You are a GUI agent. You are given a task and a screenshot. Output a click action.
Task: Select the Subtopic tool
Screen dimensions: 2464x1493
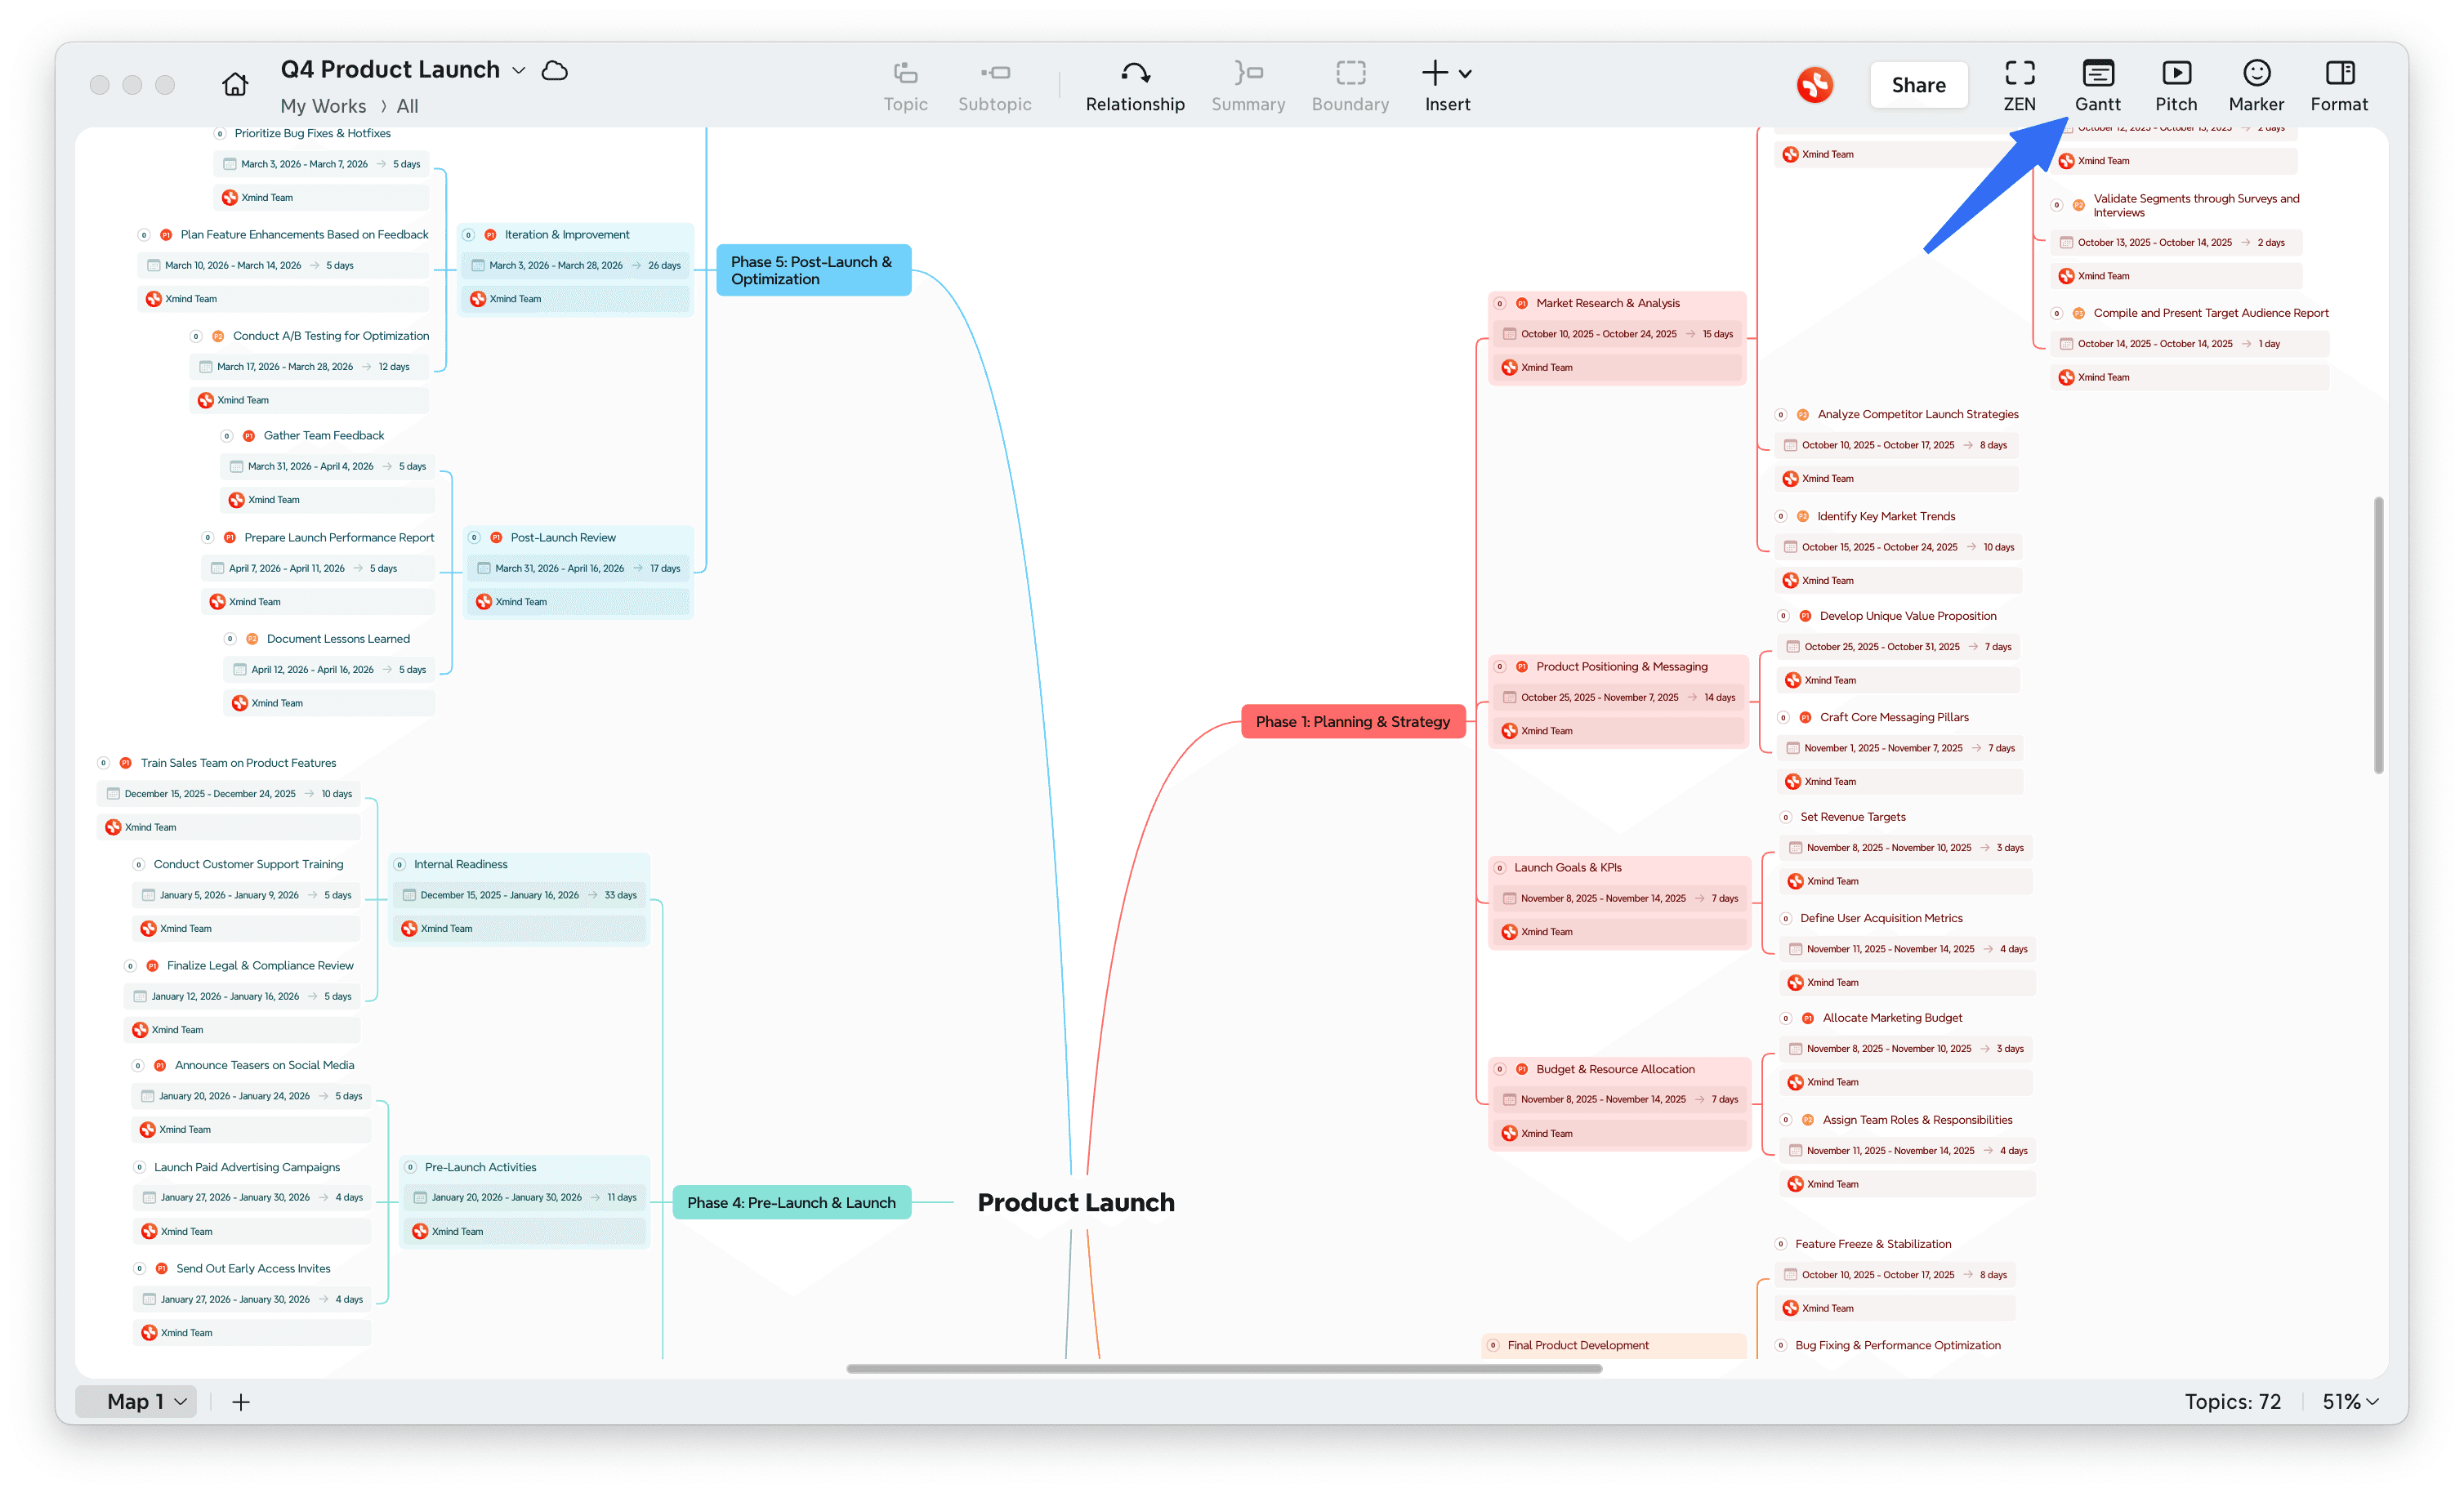[x=994, y=85]
